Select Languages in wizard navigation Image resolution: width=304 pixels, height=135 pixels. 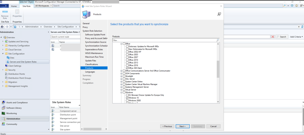90,72
